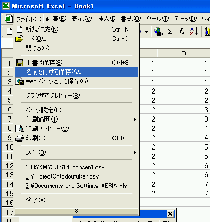Select Web ページとして保存(G)... entry

[76, 81]
